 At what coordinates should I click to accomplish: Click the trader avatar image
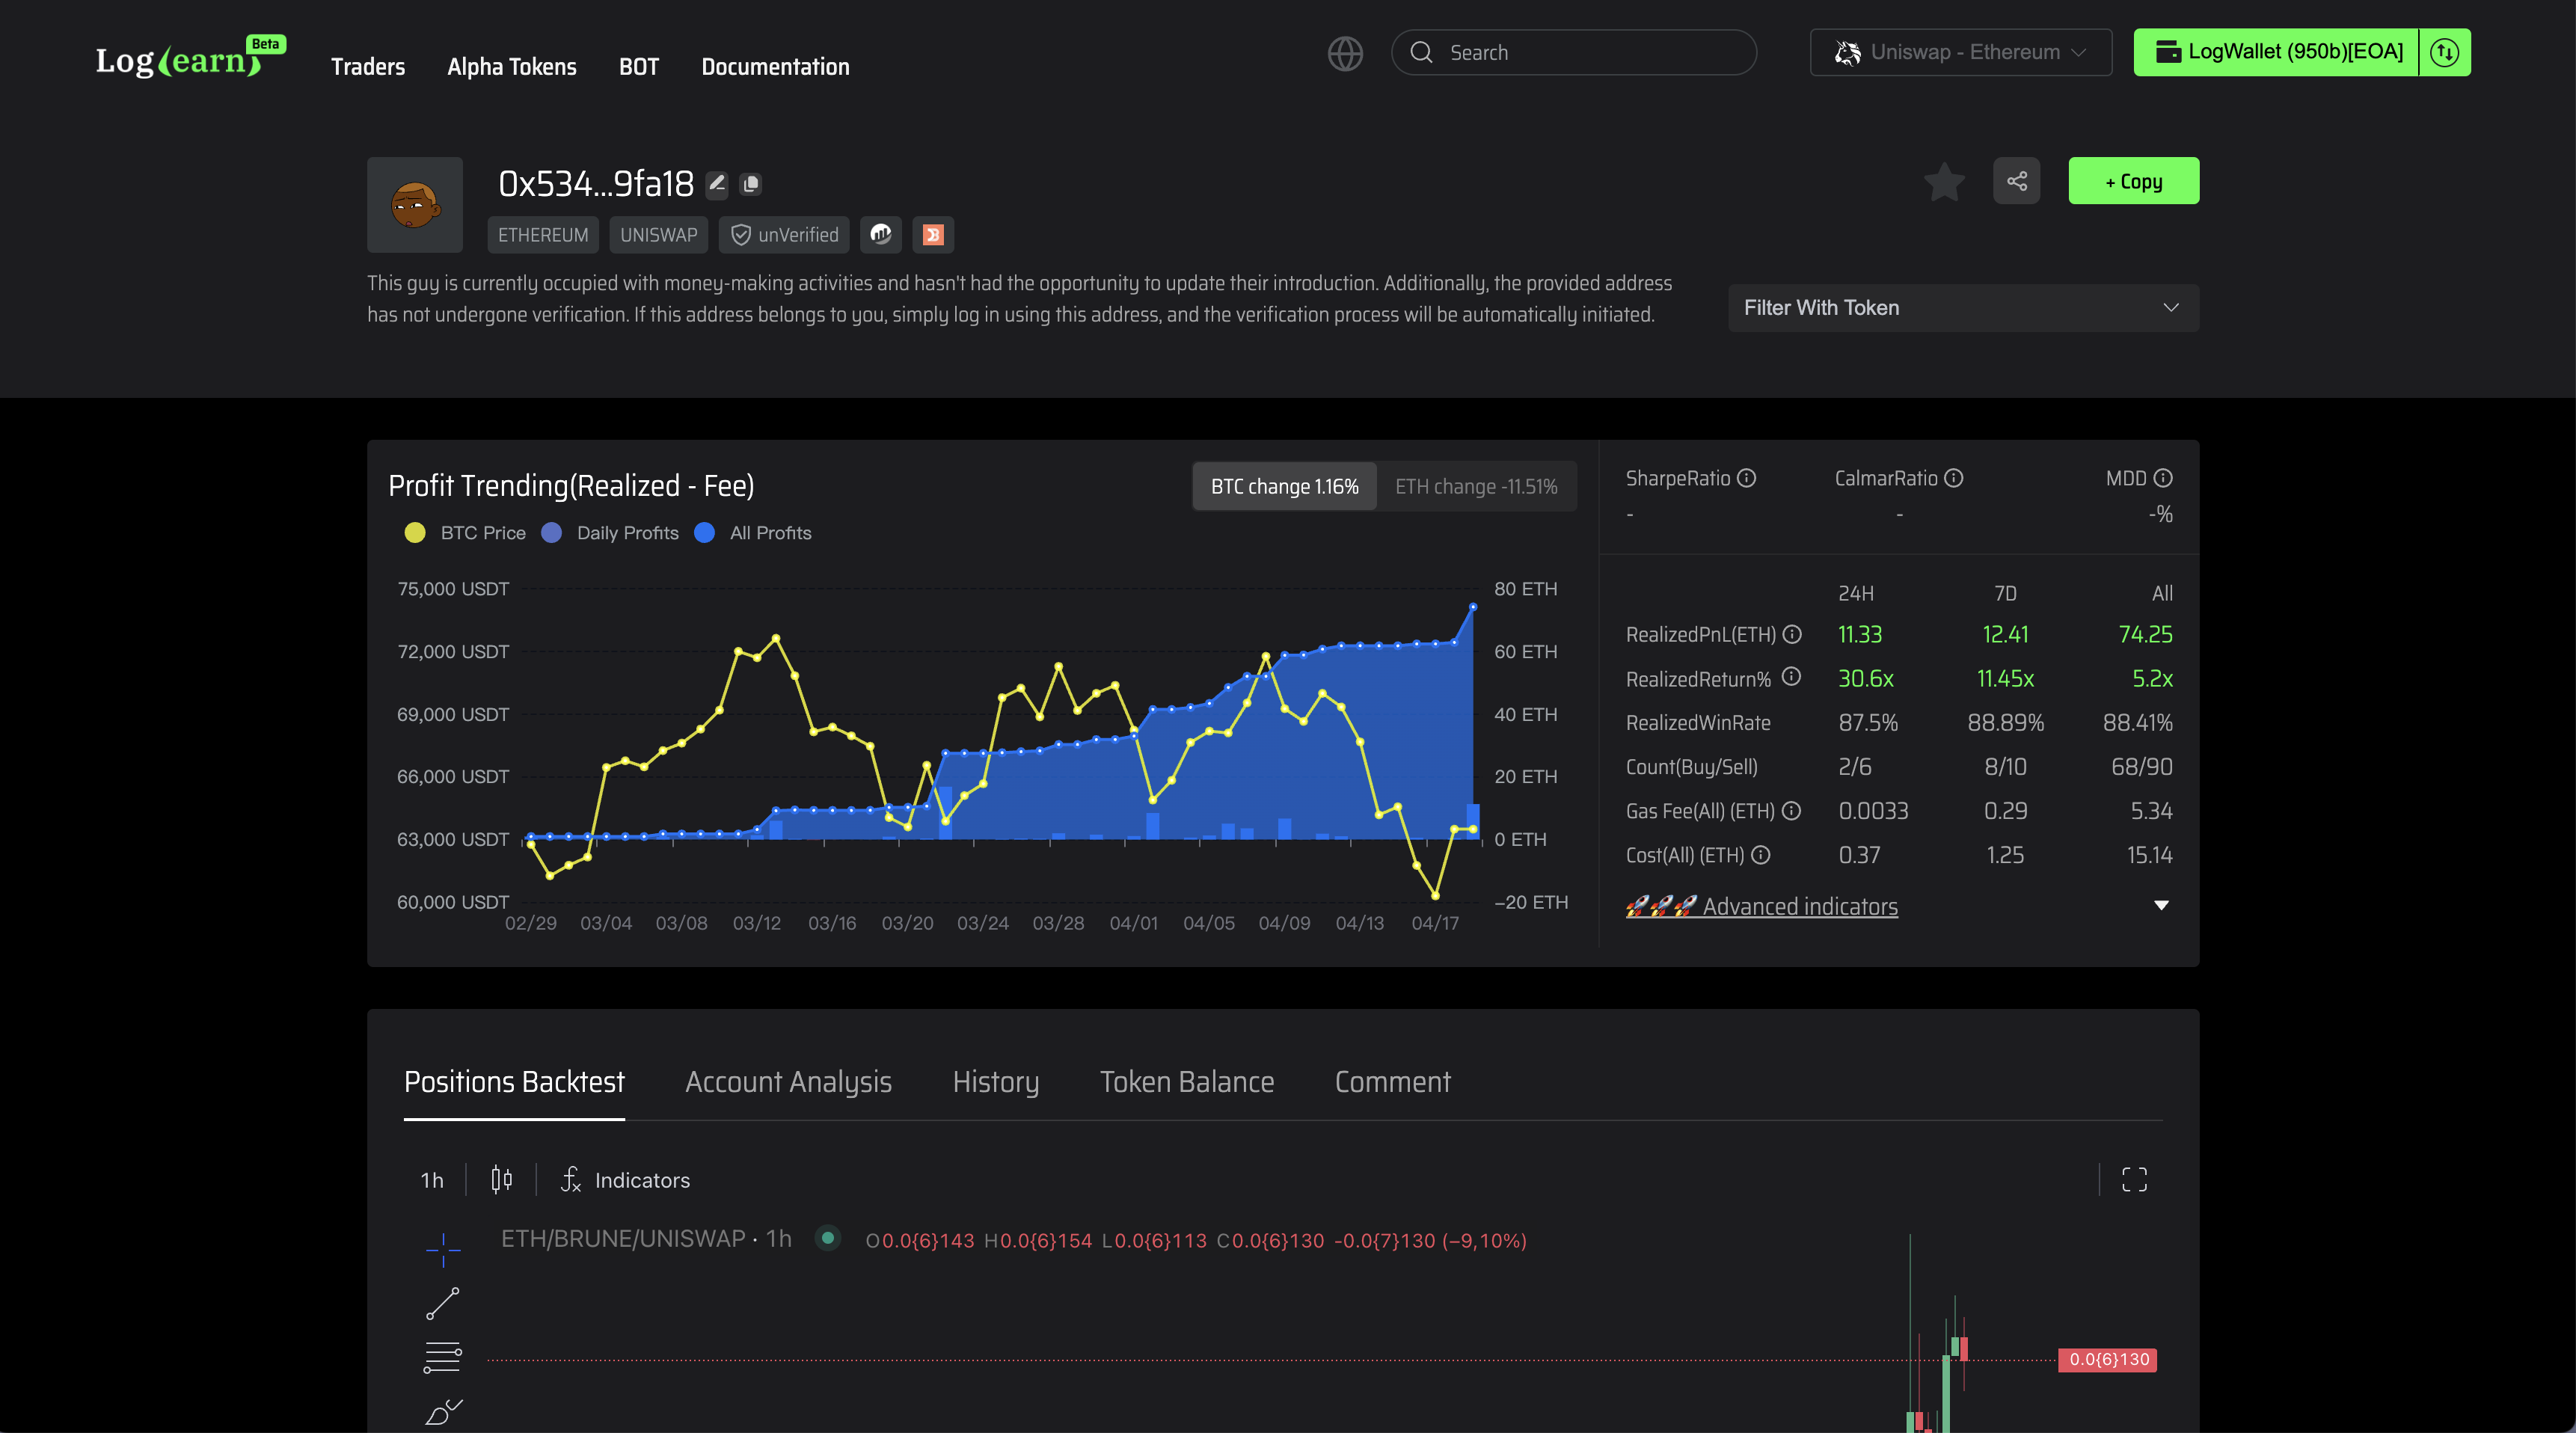pyautogui.click(x=415, y=205)
